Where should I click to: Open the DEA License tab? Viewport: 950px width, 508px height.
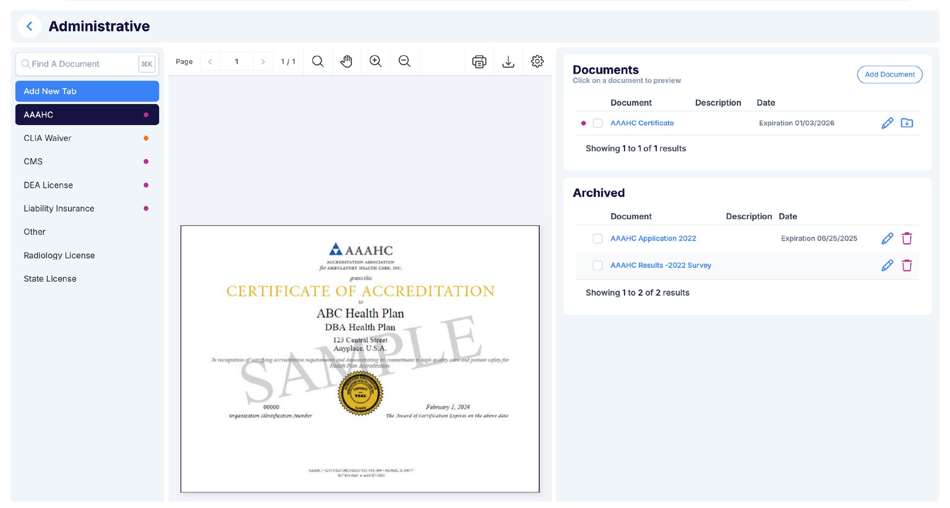pyautogui.click(x=87, y=185)
